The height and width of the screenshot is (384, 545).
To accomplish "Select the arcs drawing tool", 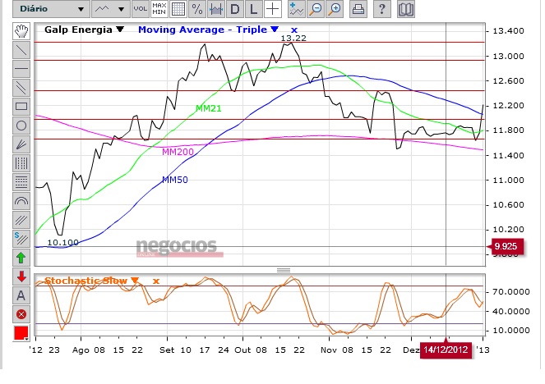I will coord(21,201).
